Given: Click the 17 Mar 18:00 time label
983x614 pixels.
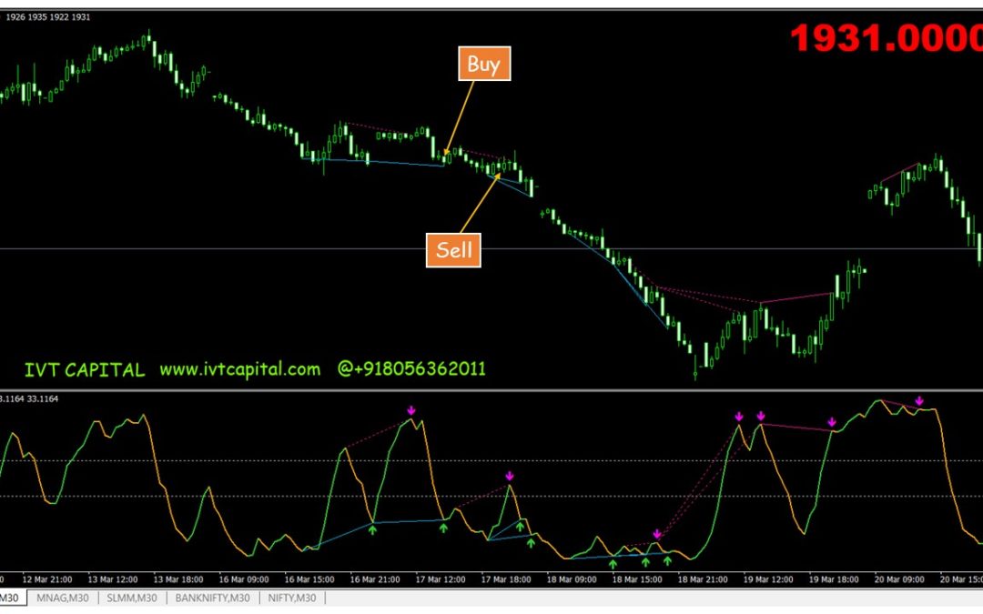Looking at the screenshot, I should point(506,579).
